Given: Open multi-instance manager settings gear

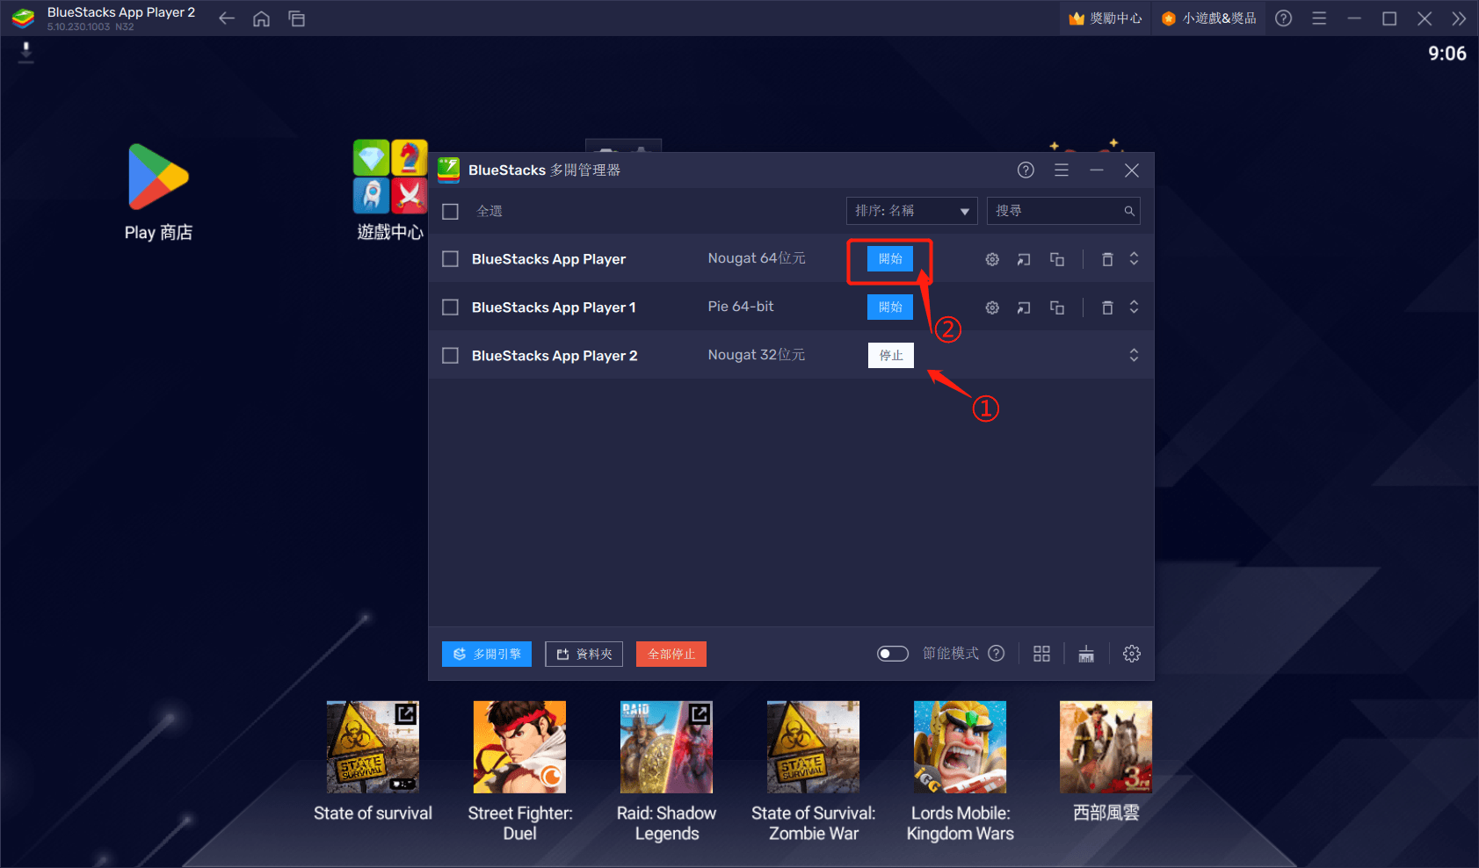Looking at the screenshot, I should [x=1132, y=654].
